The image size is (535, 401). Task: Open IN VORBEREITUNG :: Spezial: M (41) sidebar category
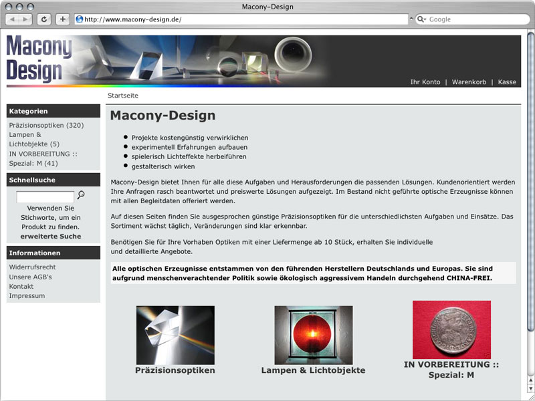click(x=43, y=158)
